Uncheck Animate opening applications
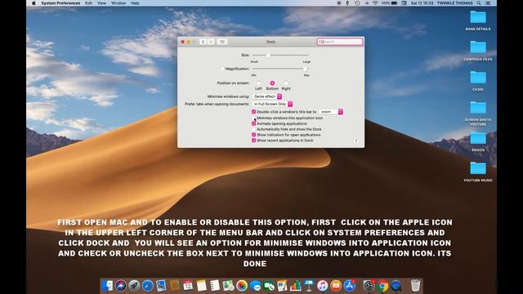Viewport: 523px width, 294px height. (x=253, y=123)
